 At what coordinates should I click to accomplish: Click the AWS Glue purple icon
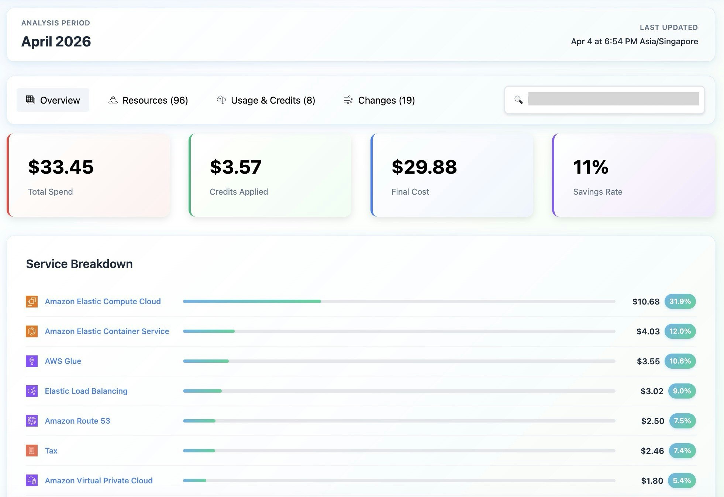[32, 361]
